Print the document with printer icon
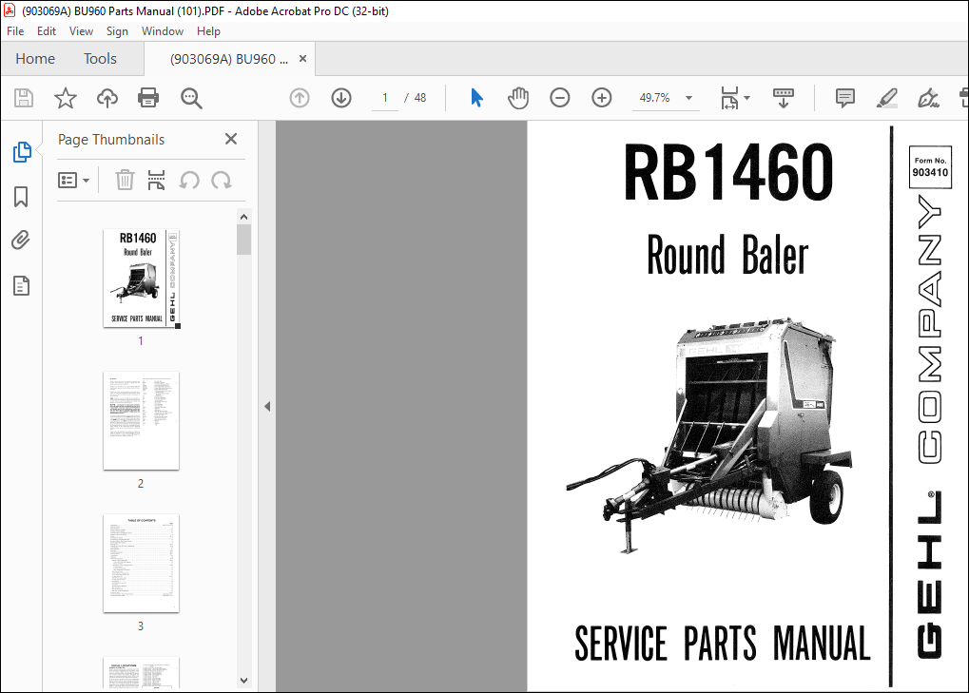969x693 pixels. point(148,98)
